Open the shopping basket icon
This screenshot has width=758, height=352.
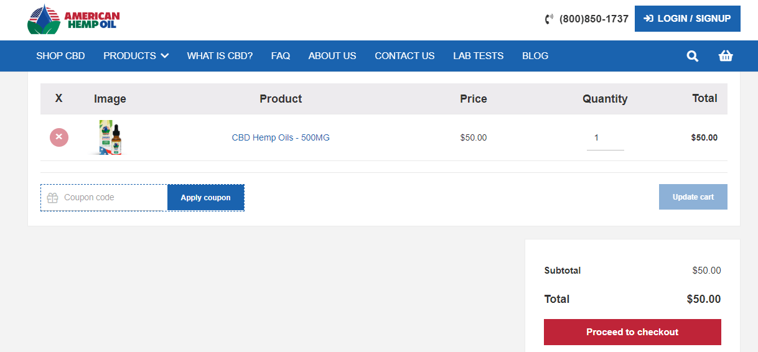[x=726, y=56]
